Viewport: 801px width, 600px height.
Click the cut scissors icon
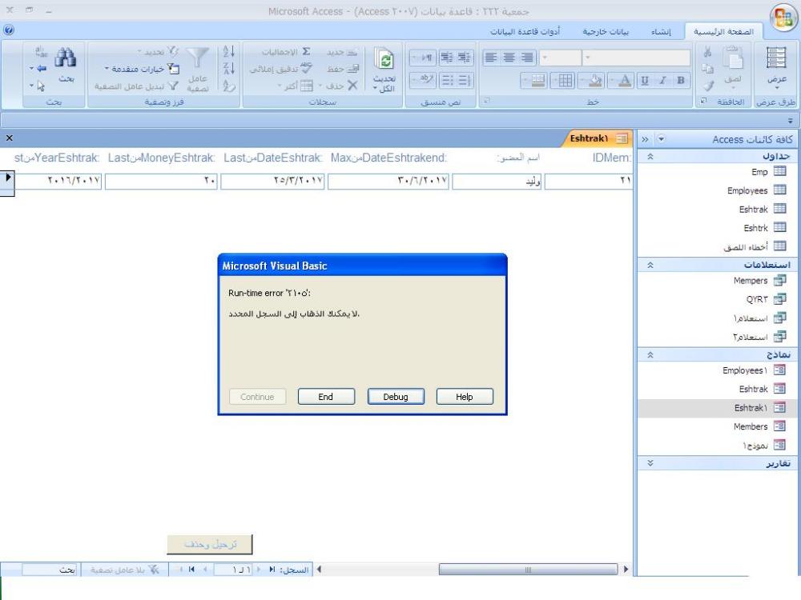coord(707,52)
